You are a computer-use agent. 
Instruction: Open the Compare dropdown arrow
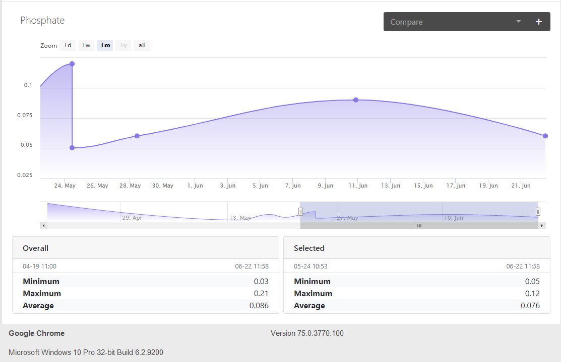(x=519, y=22)
